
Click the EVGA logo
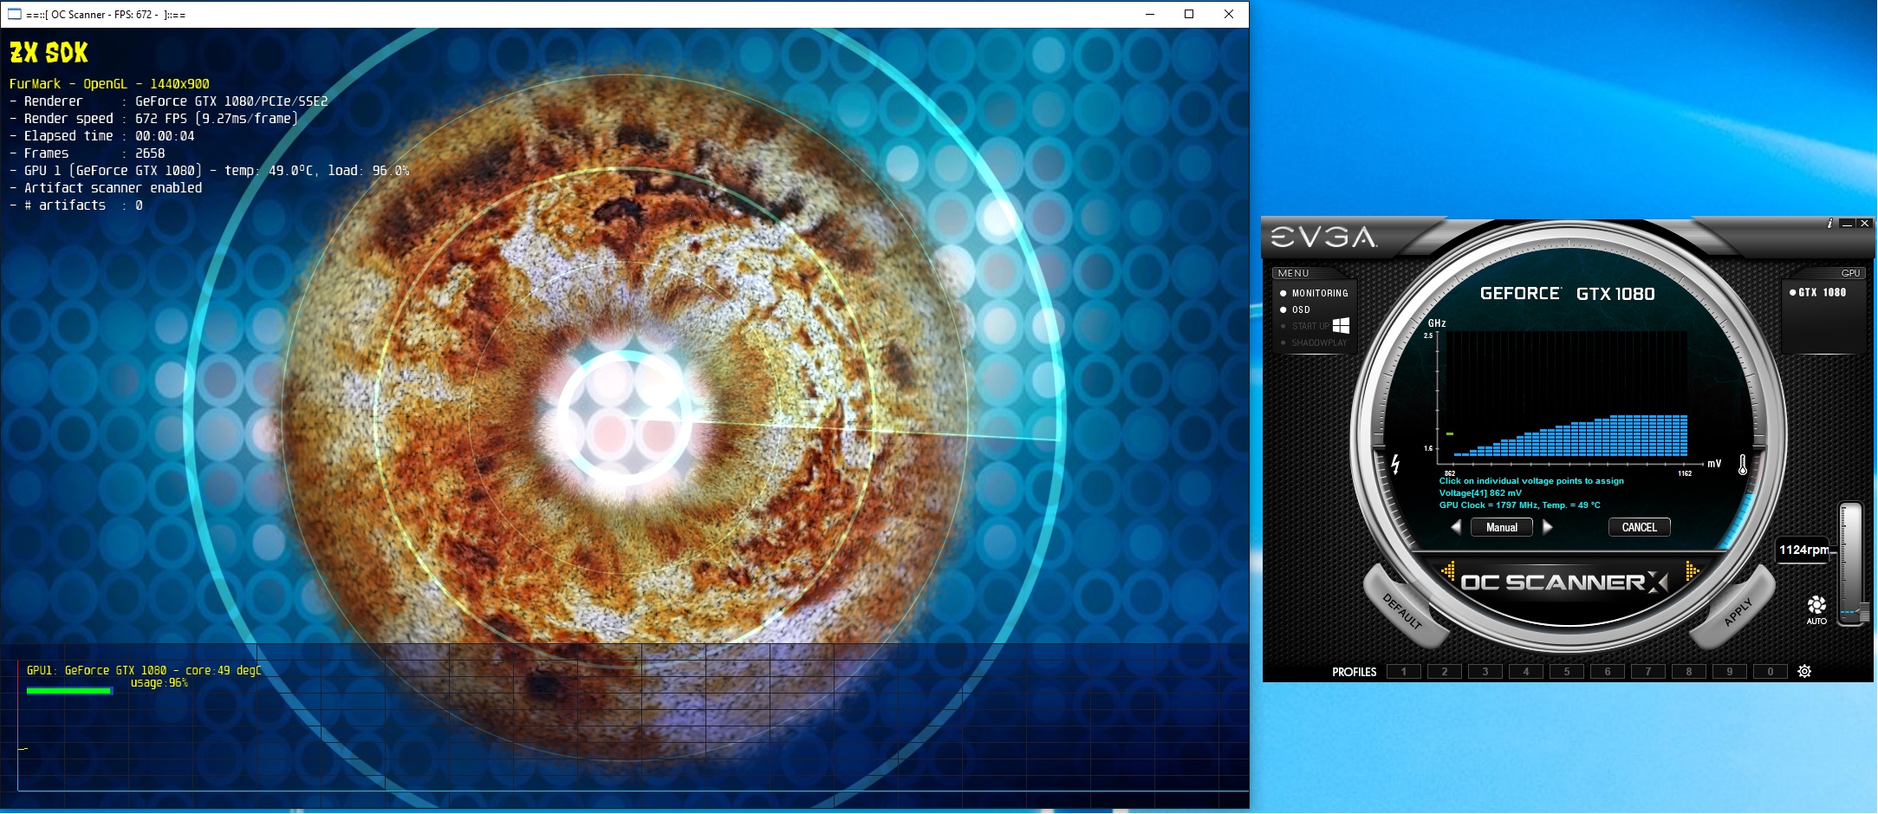tap(1323, 237)
